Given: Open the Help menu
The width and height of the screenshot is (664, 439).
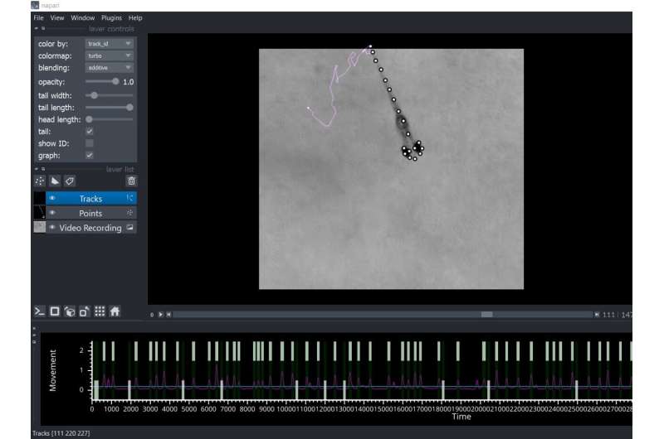Looking at the screenshot, I should pyautogui.click(x=135, y=17).
